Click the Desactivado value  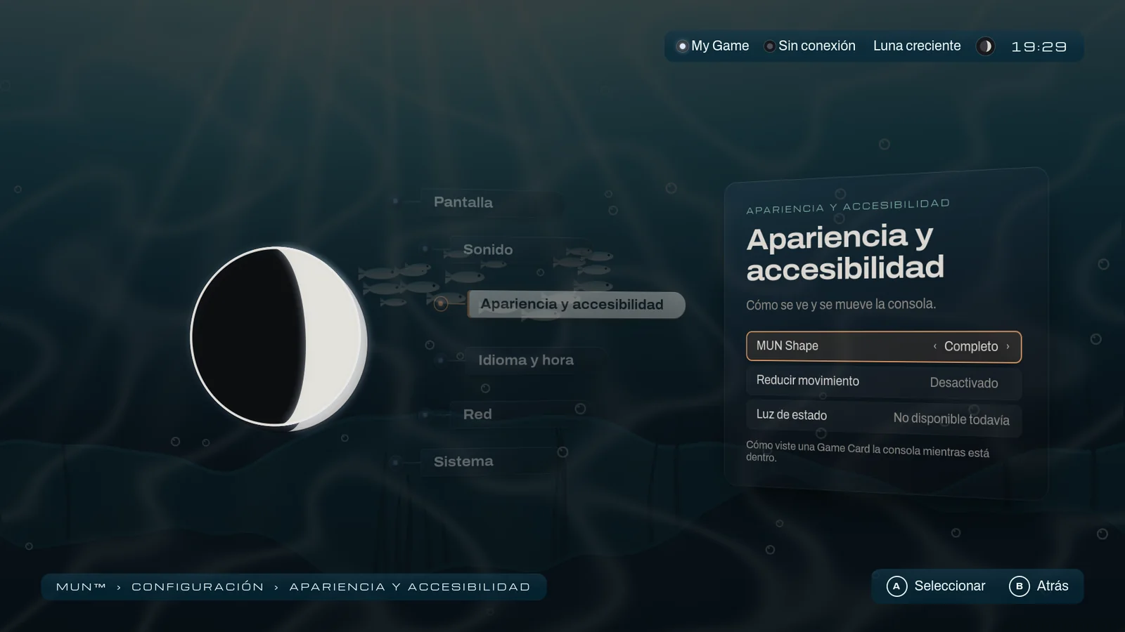pyautogui.click(x=964, y=383)
